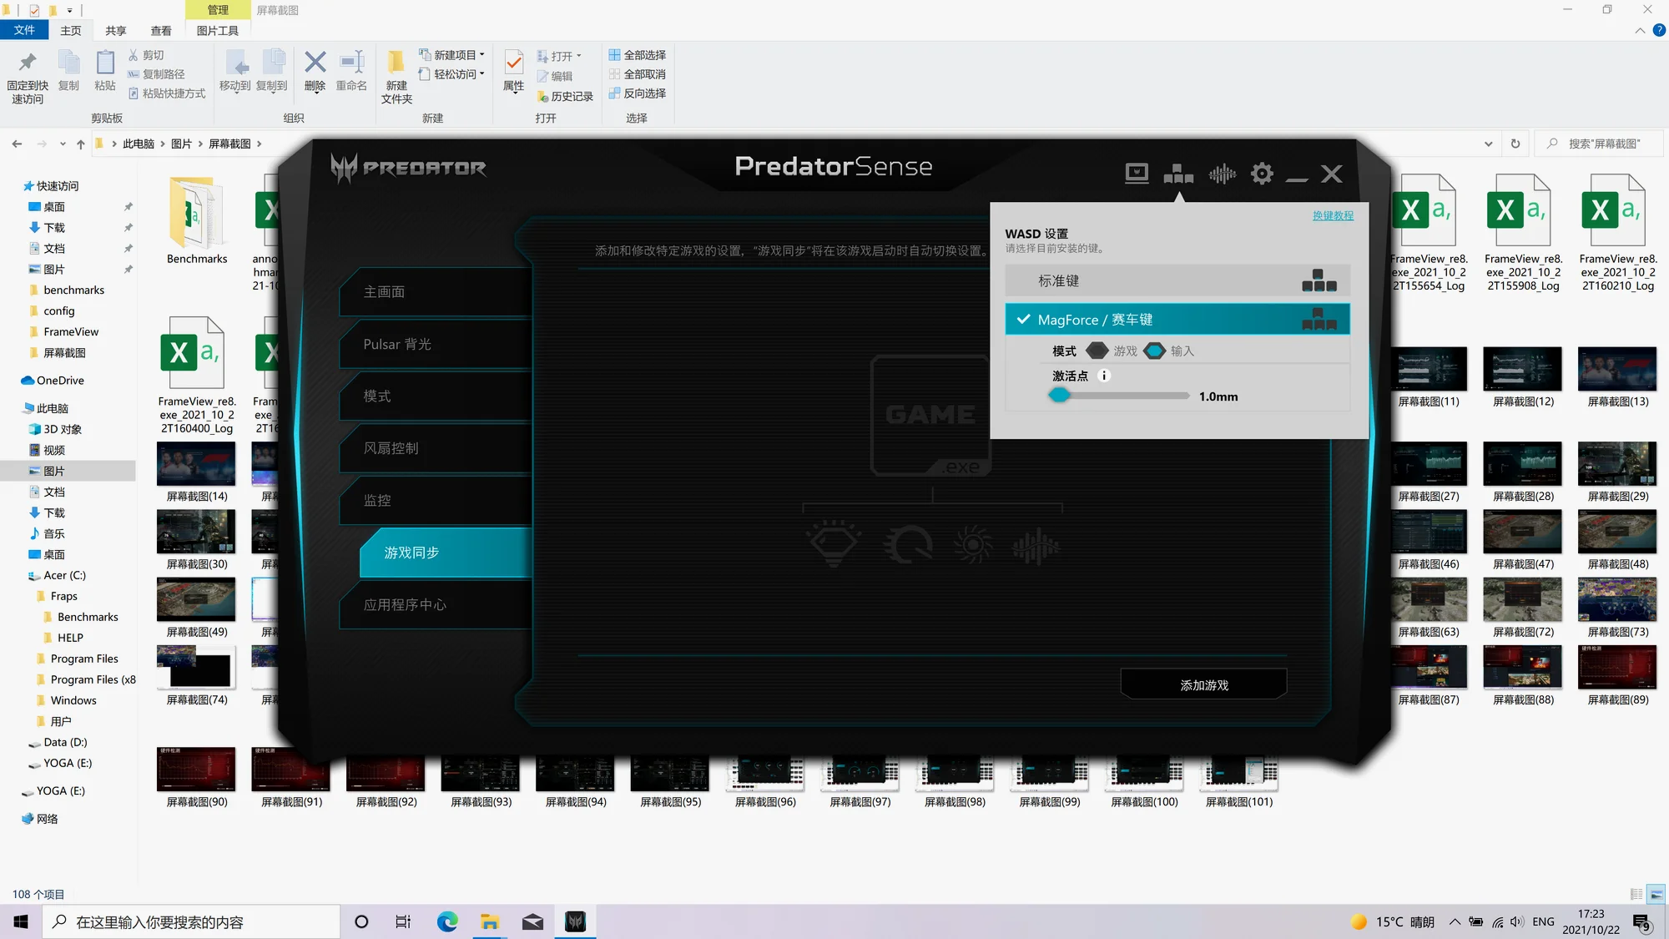
Task: Click the dimmed speed gauge mode icon
Action: pyautogui.click(x=909, y=545)
